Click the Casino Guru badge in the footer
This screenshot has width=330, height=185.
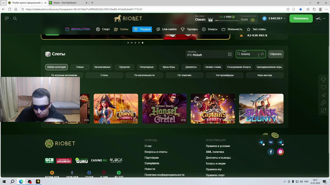tap(81, 161)
